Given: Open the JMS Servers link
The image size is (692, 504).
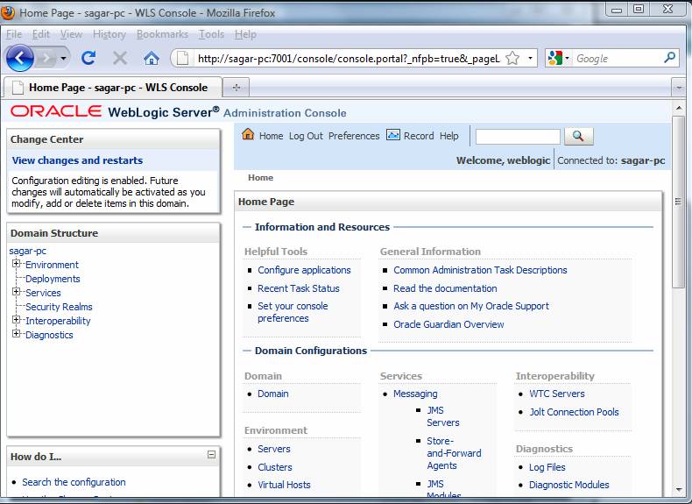Looking at the screenshot, I should 442,416.
